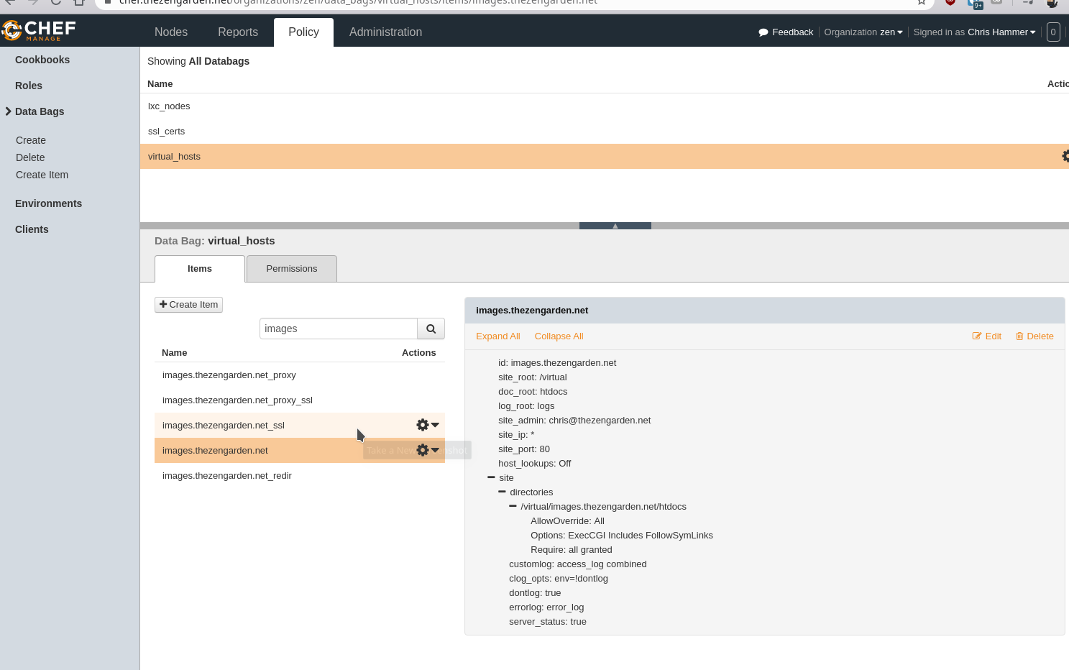Viewport: 1069px width, 670px height.
Task: Open the Feedback link
Action: pos(786,32)
